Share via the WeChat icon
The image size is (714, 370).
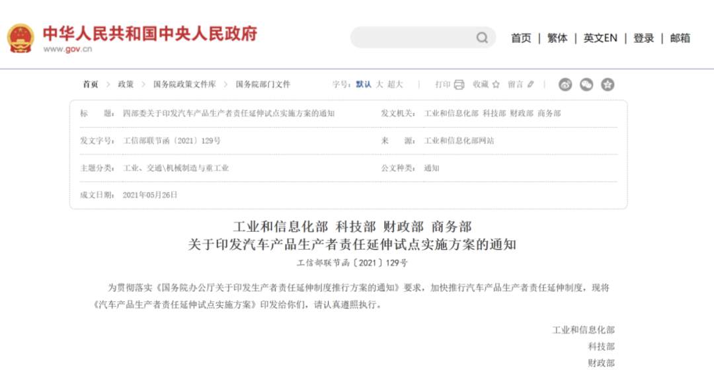[586, 85]
